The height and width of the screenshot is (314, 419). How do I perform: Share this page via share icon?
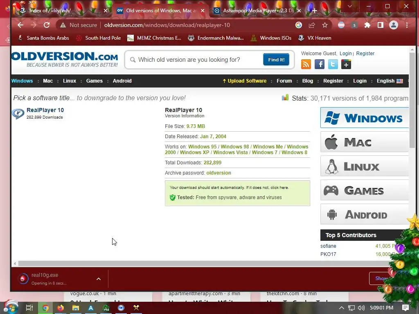(311, 25)
